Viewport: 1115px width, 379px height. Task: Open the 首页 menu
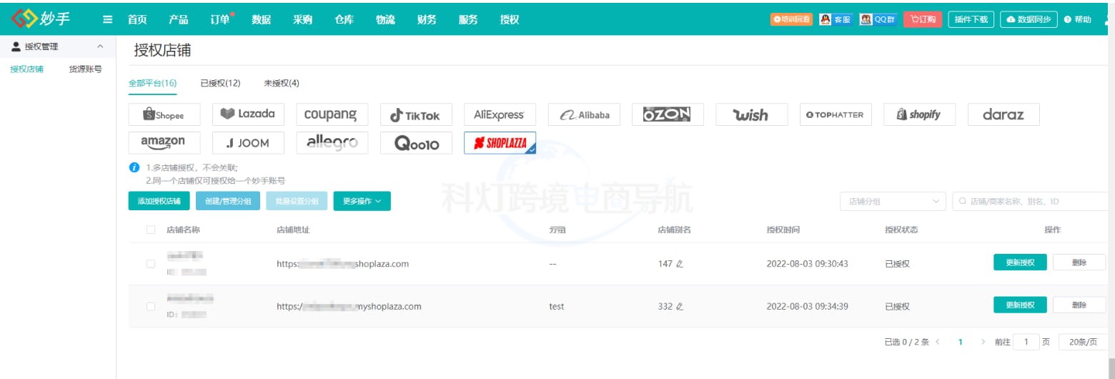(137, 20)
